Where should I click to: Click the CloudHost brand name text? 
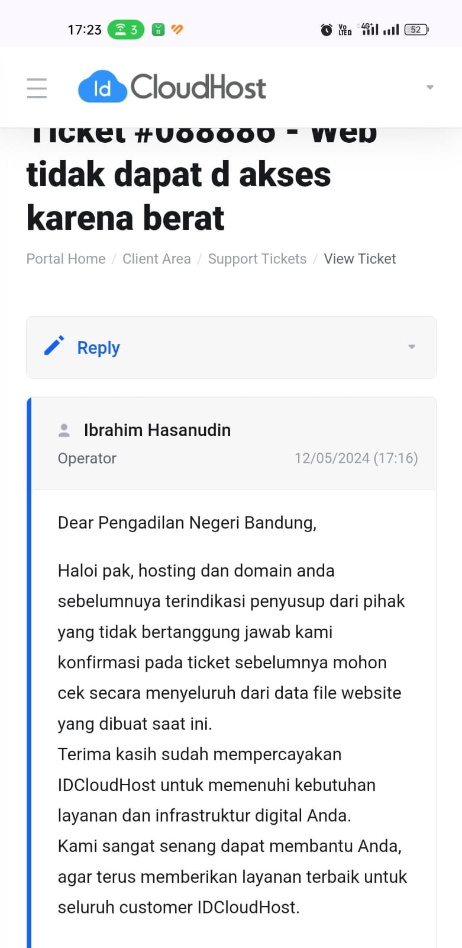click(198, 87)
